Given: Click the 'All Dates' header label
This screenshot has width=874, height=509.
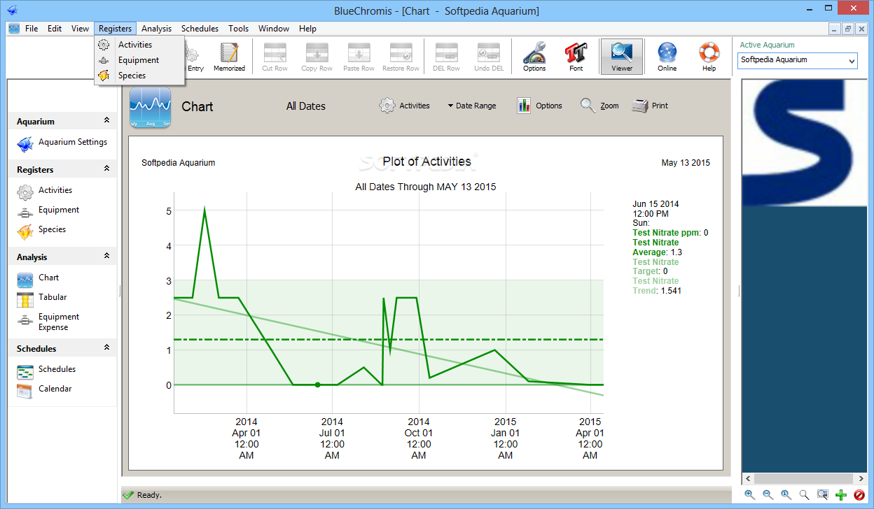Looking at the screenshot, I should pos(306,106).
